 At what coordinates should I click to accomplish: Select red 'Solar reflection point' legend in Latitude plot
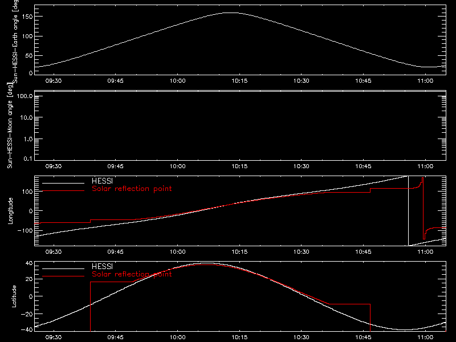pos(132,274)
